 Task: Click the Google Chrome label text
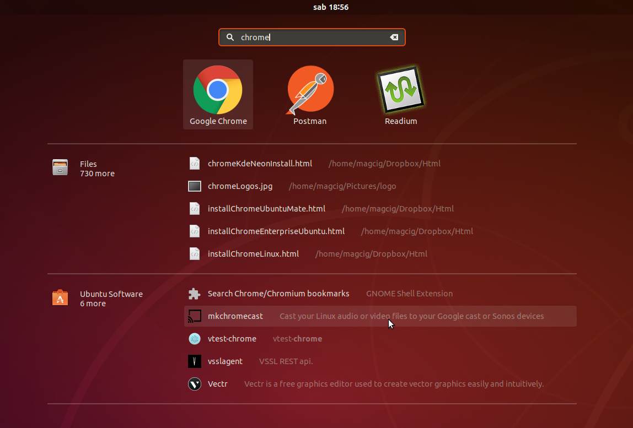[218, 121]
